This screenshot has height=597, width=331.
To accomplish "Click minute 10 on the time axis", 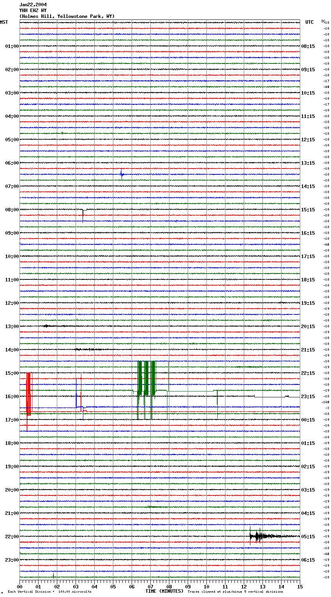I will 207,586.
